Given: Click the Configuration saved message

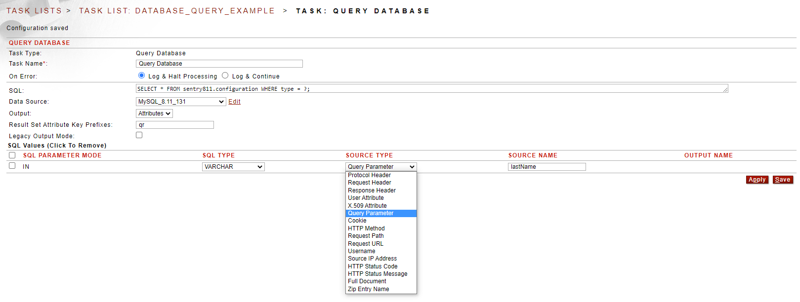Looking at the screenshot, I should 38,28.
